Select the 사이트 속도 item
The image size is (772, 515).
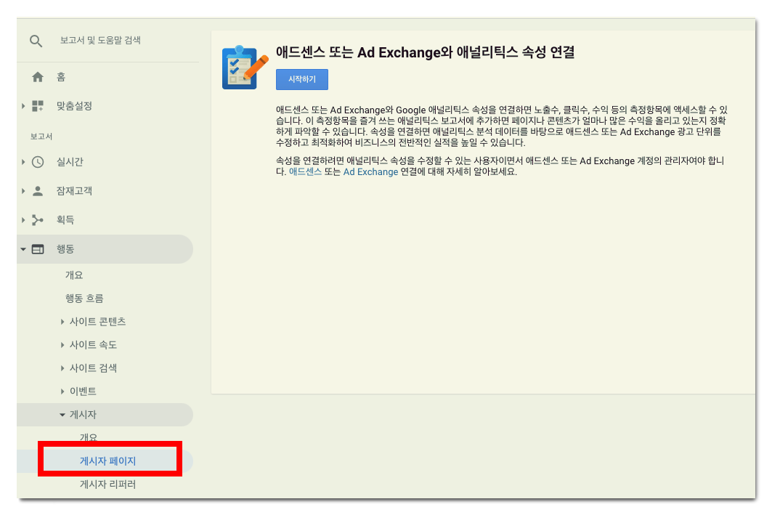[93, 345]
